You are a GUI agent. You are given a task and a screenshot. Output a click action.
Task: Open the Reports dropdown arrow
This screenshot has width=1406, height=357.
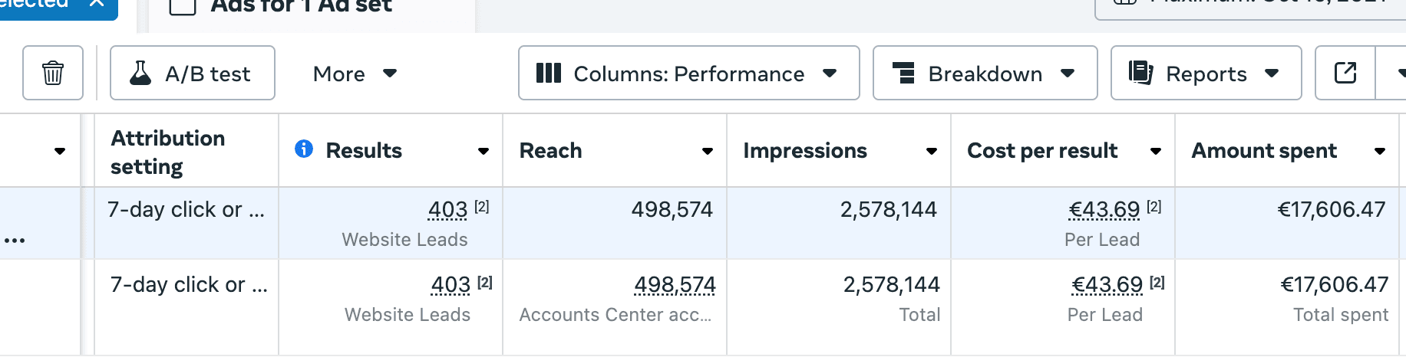click(1272, 74)
